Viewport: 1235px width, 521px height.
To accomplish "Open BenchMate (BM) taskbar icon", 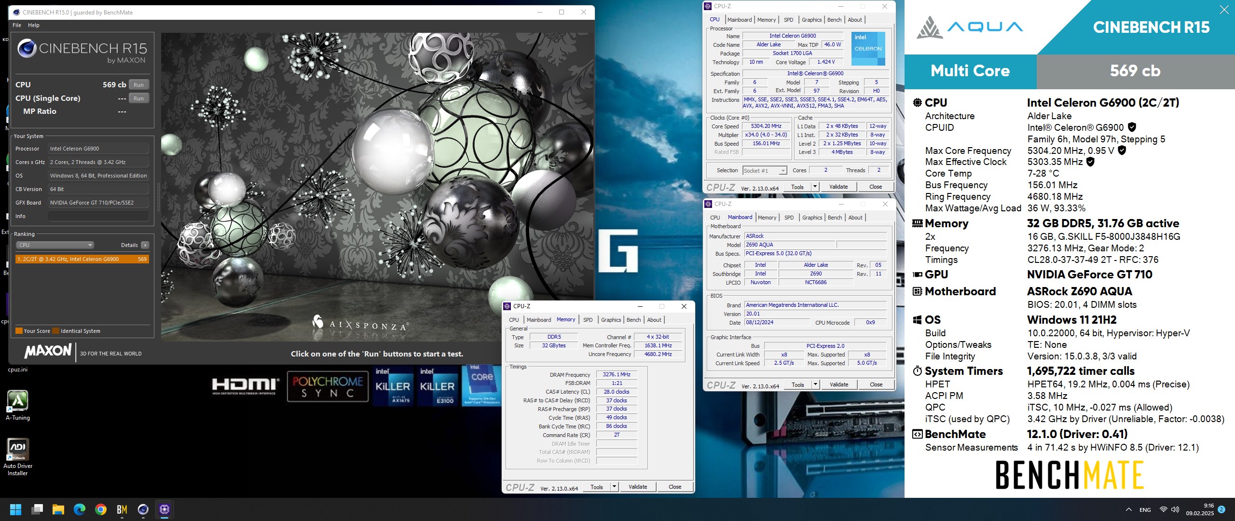I will click(x=122, y=509).
